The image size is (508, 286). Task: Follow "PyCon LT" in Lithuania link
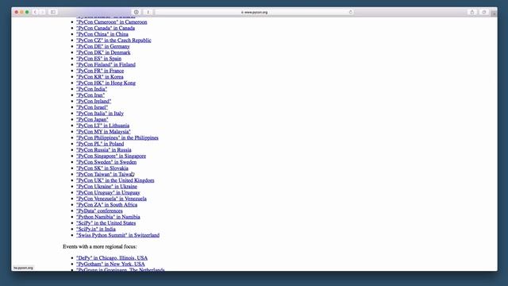102,126
